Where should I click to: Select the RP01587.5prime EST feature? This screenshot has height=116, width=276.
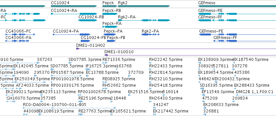[x=66, y=76]
